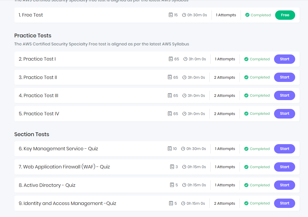The height and width of the screenshot is (217, 308).
Task: Click the question count icon for Active Directory quiz
Action: (x=172, y=185)
